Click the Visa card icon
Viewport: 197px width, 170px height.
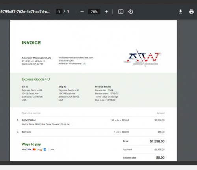pos(29,150)
